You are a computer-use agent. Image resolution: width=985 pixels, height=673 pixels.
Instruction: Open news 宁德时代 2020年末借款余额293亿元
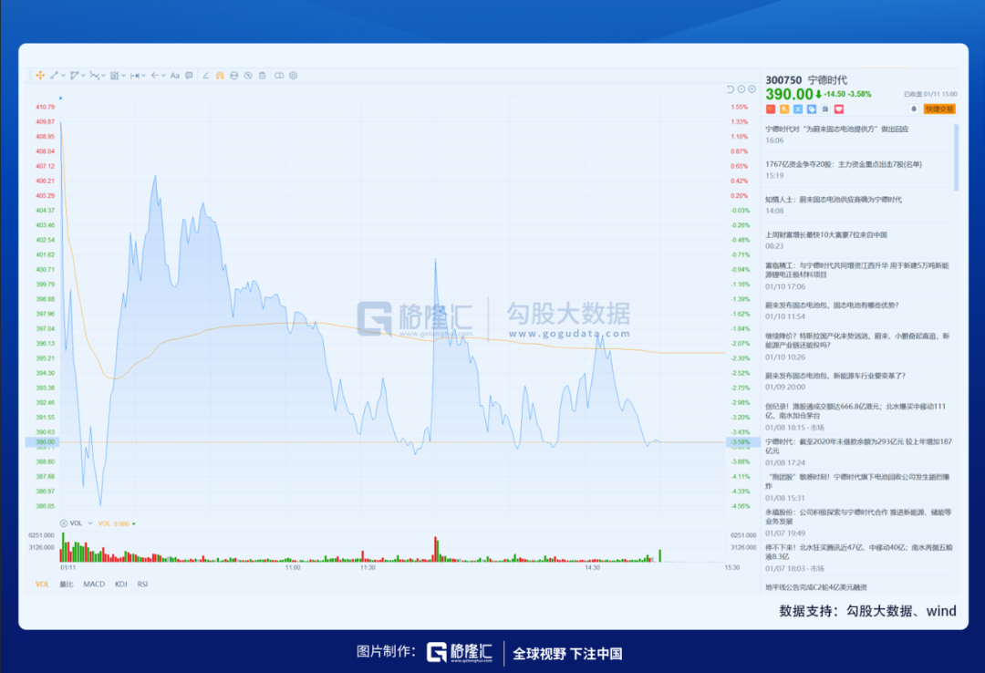coord(859,446)
